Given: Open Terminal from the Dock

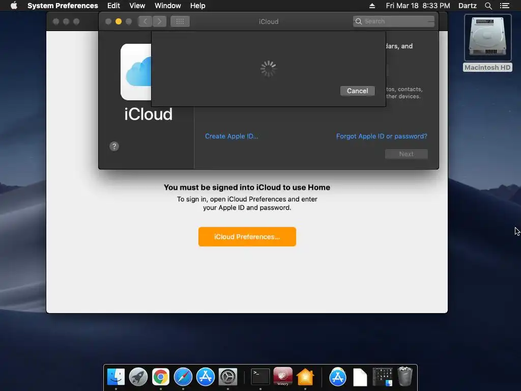Looking at the screenshot, I should click(x=260, y=377).
